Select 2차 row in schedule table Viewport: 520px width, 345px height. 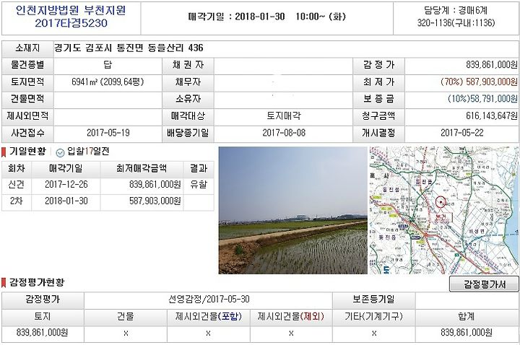pos(108,201)
